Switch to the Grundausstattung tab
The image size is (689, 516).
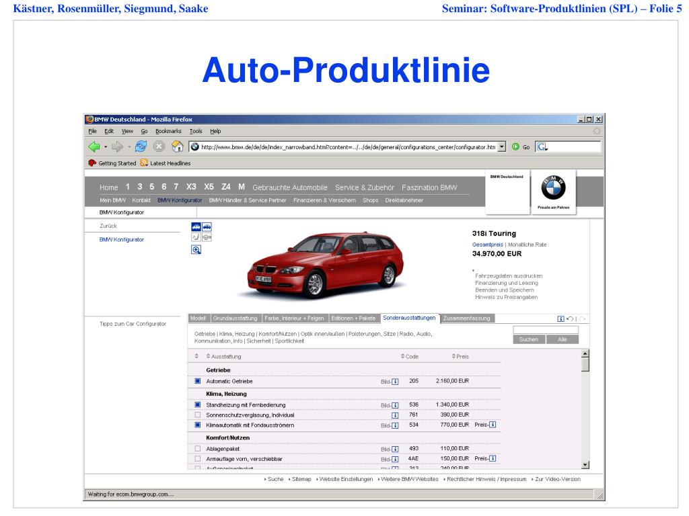tap(235, 318)
